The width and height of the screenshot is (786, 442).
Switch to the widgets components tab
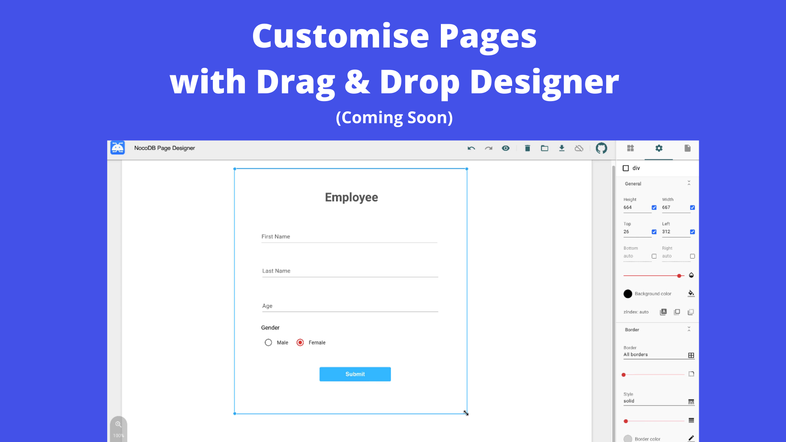coord(630,148)
